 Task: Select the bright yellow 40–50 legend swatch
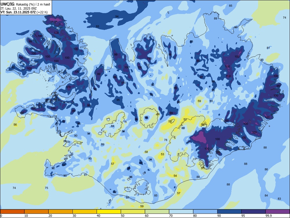tap(109, 212)
